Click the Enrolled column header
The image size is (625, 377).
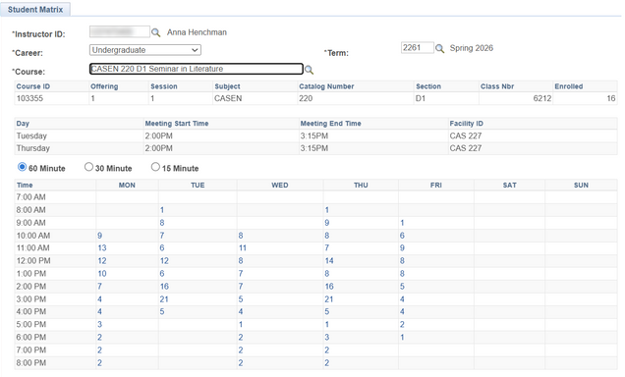[568, 86]
